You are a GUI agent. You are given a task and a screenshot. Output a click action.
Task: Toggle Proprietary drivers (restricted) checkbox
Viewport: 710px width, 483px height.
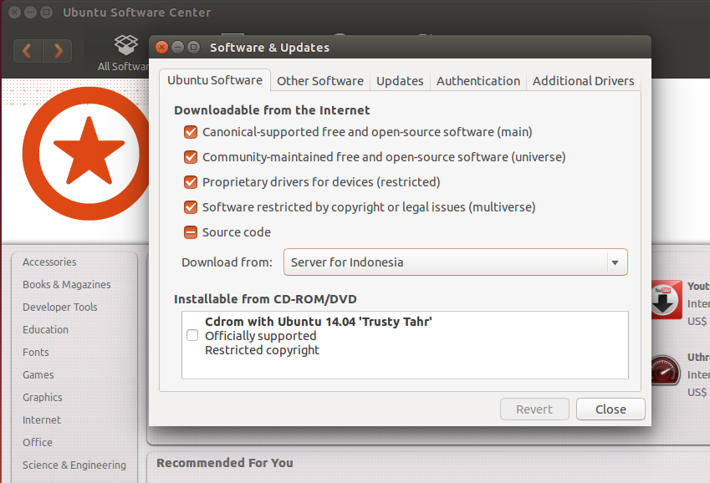tap(191, 182)
